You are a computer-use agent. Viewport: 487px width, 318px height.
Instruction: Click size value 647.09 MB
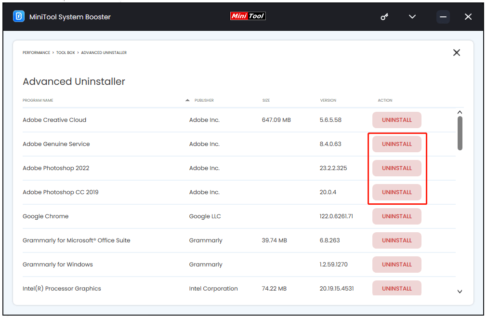tap(276, 120)
